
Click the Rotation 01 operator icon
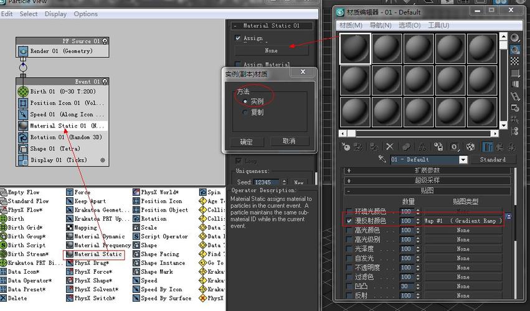[x=23, y=137]
